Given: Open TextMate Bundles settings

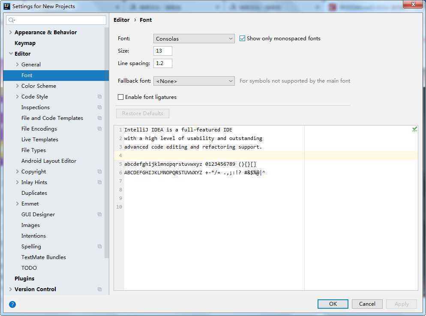Looking at the screenshot, I should click(x=43, y=257).
